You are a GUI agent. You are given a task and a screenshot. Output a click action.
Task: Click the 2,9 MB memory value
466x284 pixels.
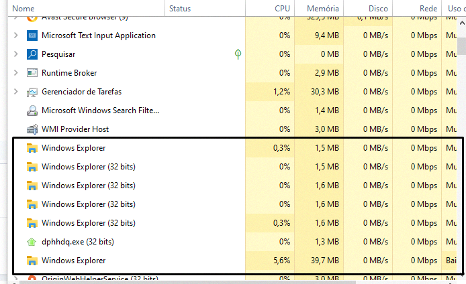[327, 73]
